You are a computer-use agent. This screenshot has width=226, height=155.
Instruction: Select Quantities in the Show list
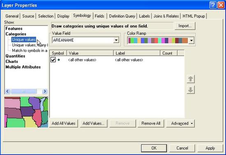15,56
